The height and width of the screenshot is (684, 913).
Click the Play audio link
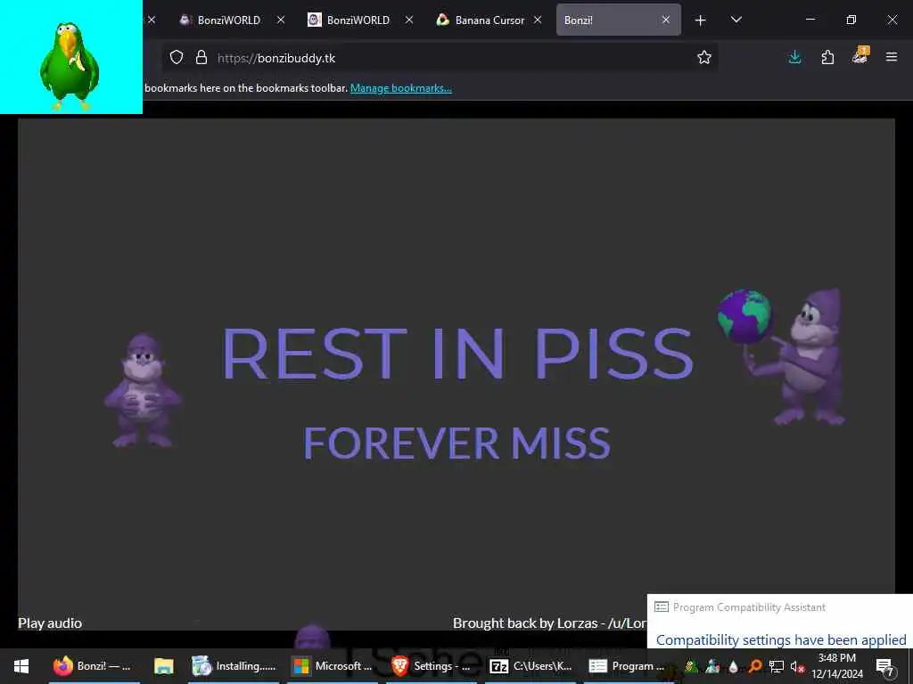[50, 623]
